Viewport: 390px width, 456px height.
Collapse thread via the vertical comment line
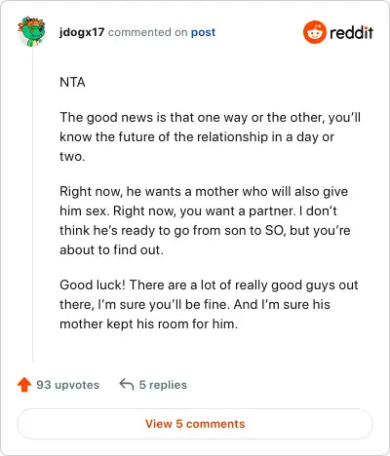point(32,205)
